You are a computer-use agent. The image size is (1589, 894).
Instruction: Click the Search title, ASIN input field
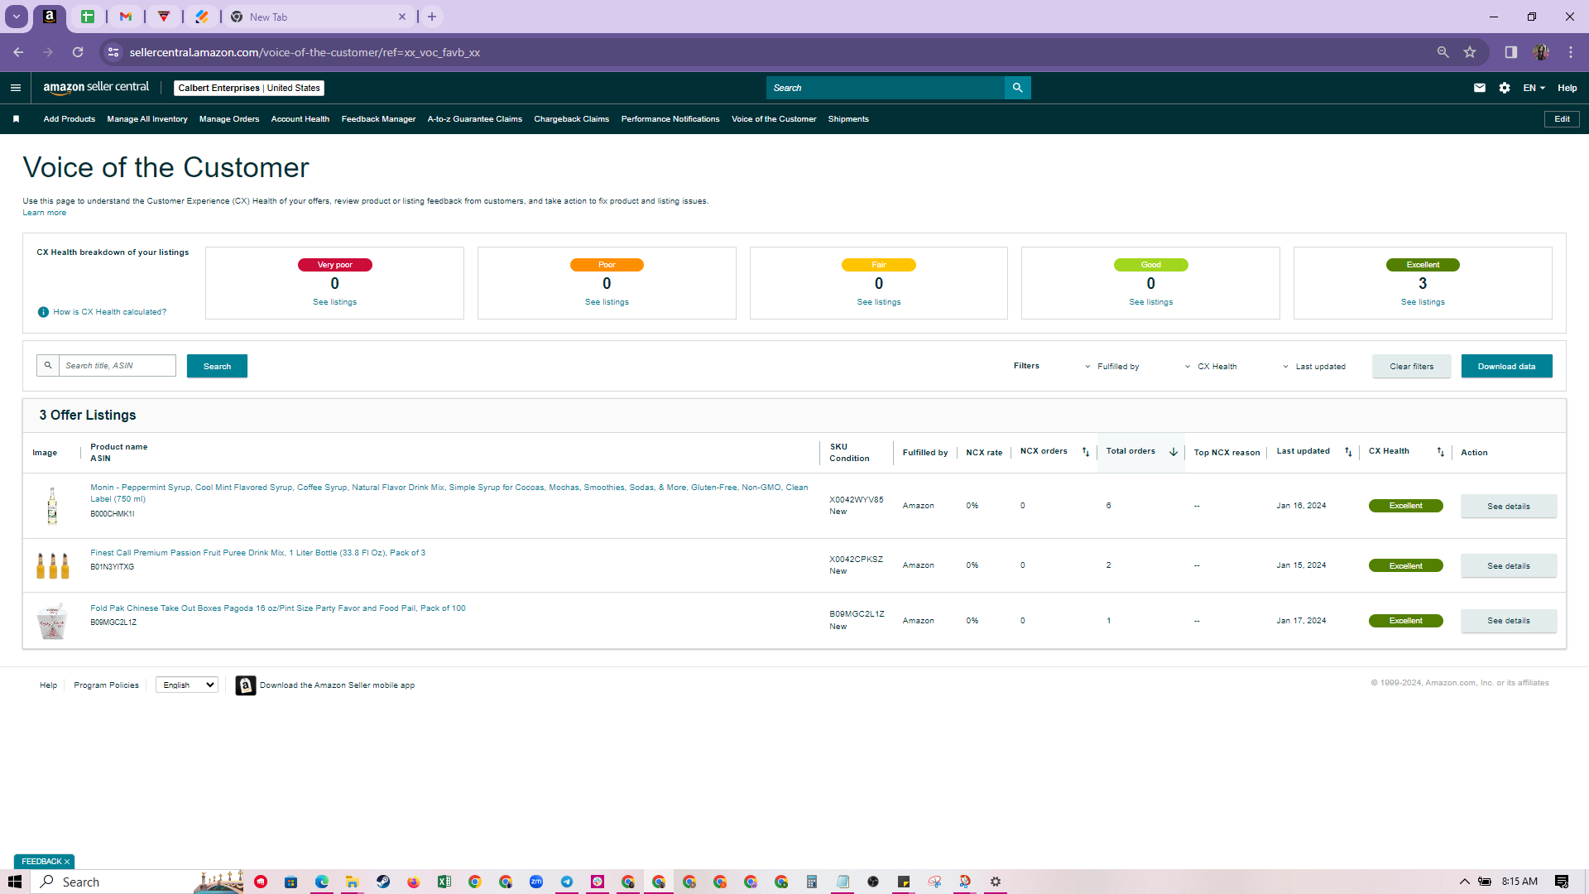tap(118, 366)
